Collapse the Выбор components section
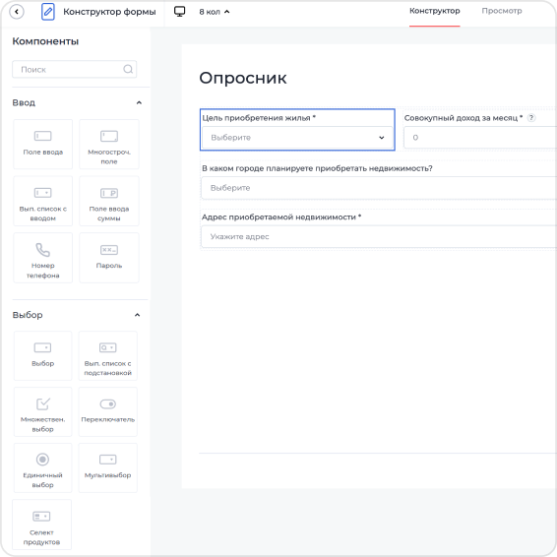Screen dimensions: 557x557 pos(137,315)
